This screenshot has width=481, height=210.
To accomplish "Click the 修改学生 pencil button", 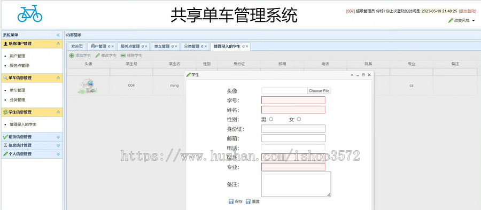I will pos(106,56).
